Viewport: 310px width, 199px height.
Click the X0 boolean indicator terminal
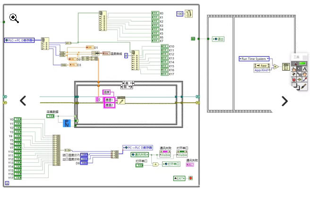click(x=155, y=13)
